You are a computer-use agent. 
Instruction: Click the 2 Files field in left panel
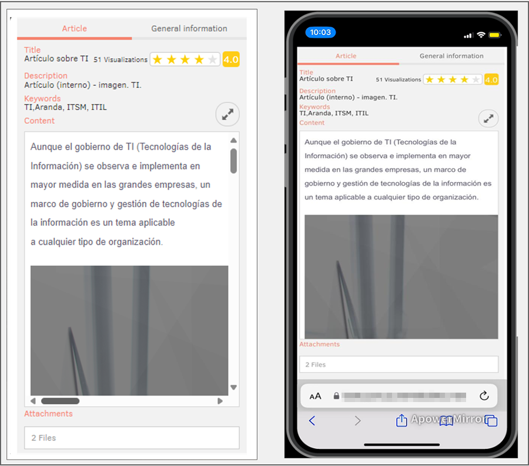[132, 438]
